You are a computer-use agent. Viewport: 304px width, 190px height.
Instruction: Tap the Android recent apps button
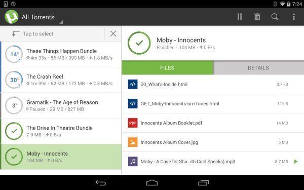203,182
